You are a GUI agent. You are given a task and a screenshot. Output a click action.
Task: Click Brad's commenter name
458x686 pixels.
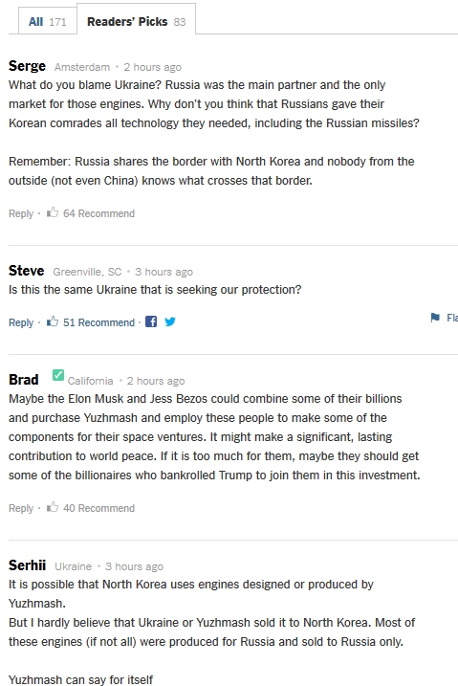point(24,379)
